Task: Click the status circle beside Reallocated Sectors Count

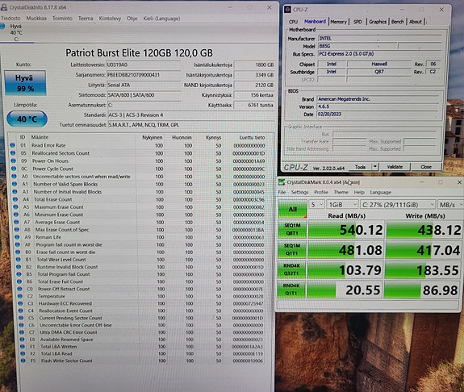Action: click(x=13, y=153)
